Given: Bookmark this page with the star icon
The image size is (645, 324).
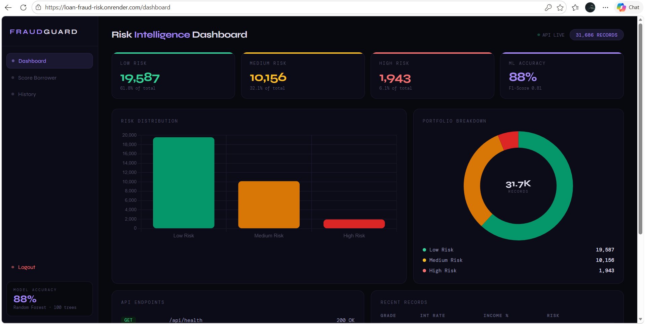Looking at the screenshot, I should click(x=560, y=7).
